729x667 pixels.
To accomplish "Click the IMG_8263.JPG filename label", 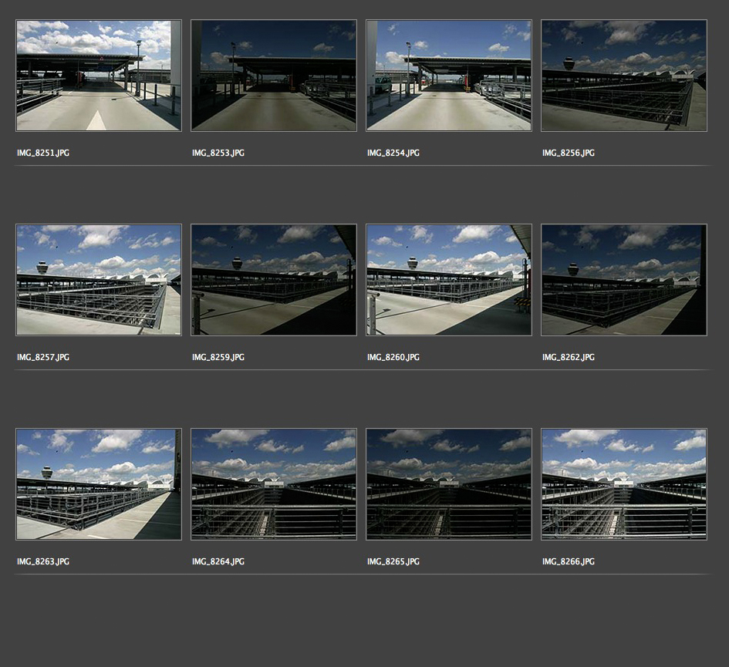I will coord(43,562).
